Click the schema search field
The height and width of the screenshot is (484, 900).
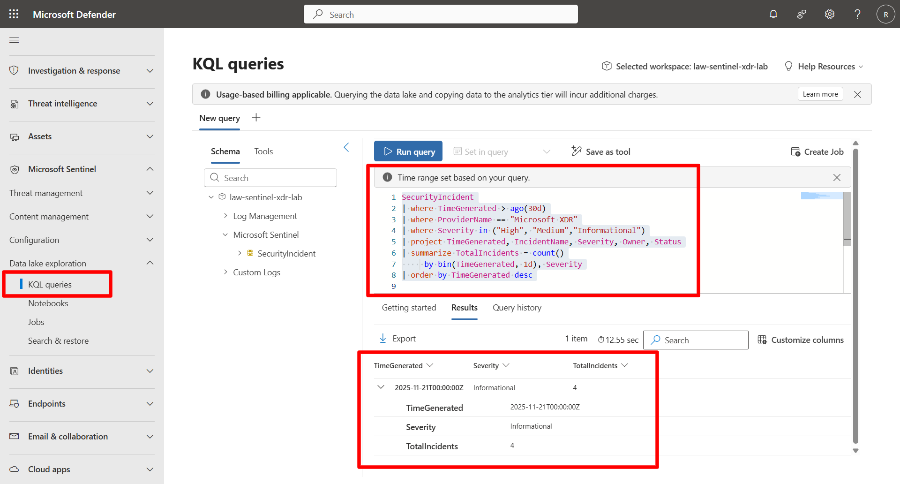[x=270, y=178]
